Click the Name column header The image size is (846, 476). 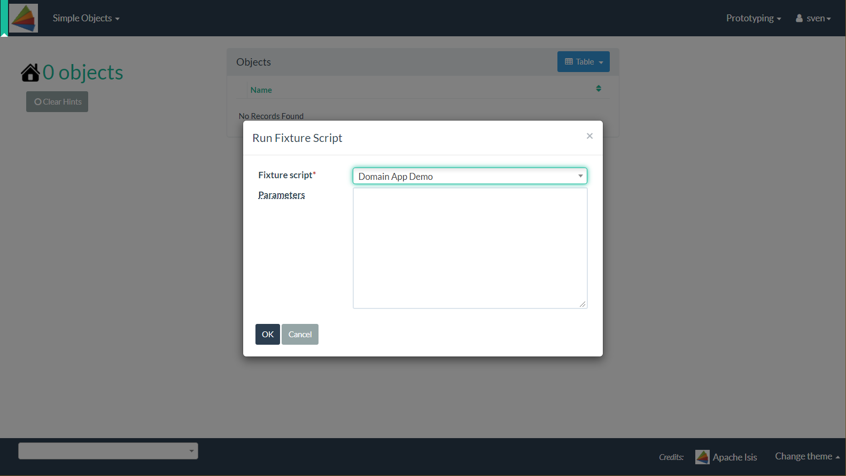[261, 90]
